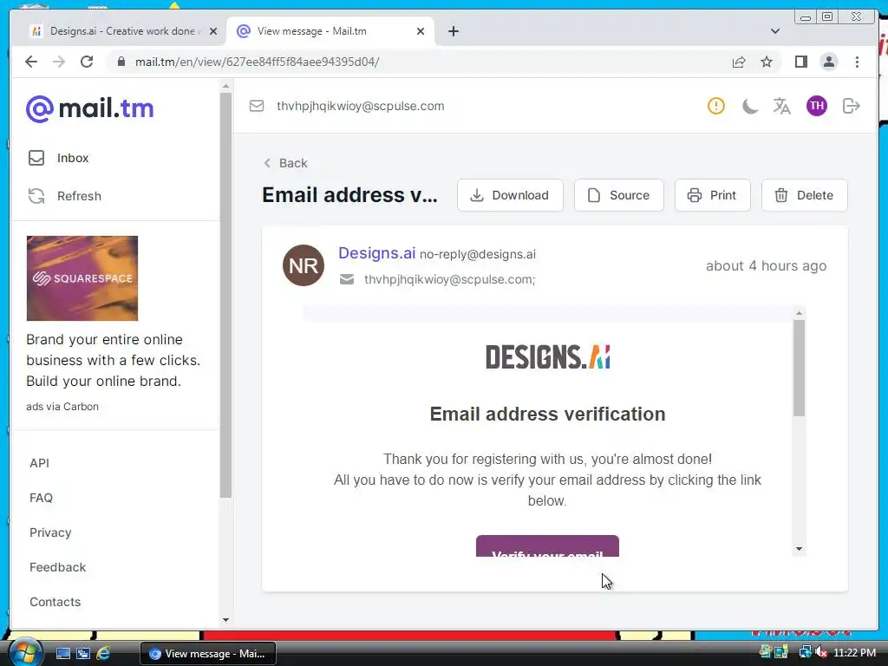Click the NR sender avatar

tap(304, 265)
